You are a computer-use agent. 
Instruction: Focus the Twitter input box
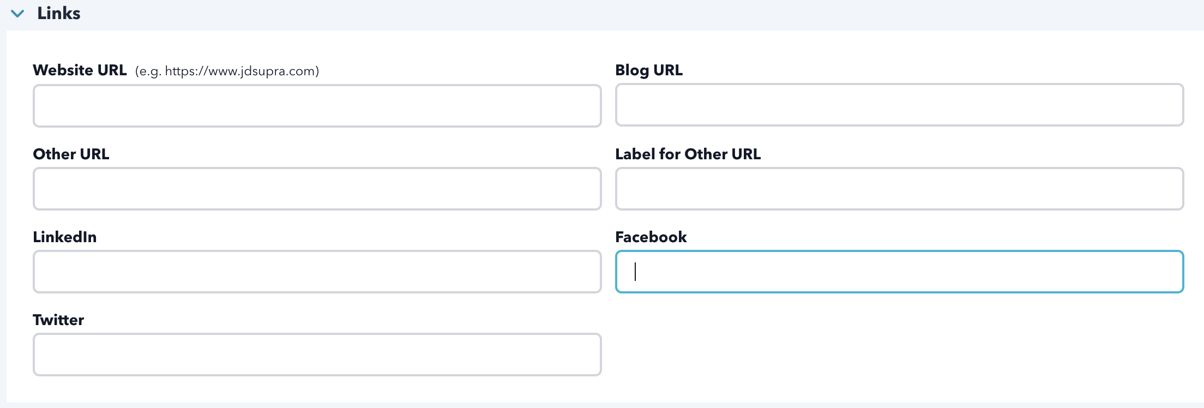click(x=317, y=355)
